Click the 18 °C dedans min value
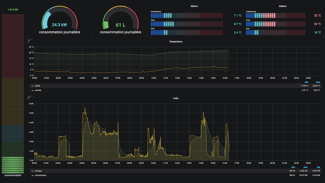The width and height of the screenshot is (325, 183). point(318,33)
